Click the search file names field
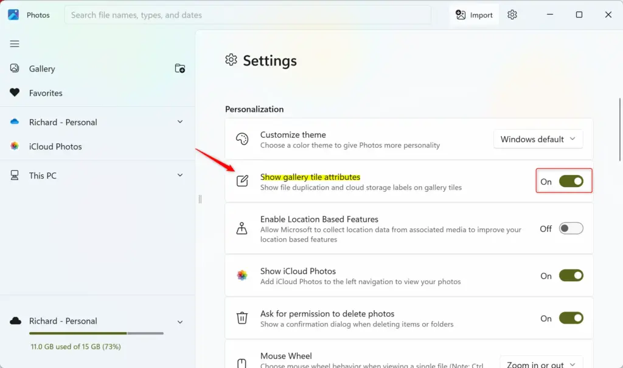Viewport: 623px width, 368px height. point(248,15)
